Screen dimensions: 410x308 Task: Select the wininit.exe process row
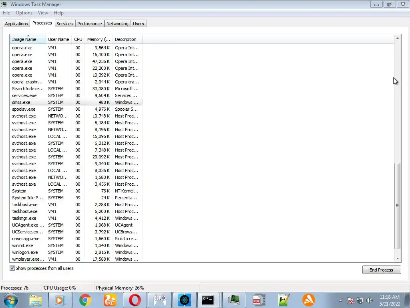[x=76, y=245]
